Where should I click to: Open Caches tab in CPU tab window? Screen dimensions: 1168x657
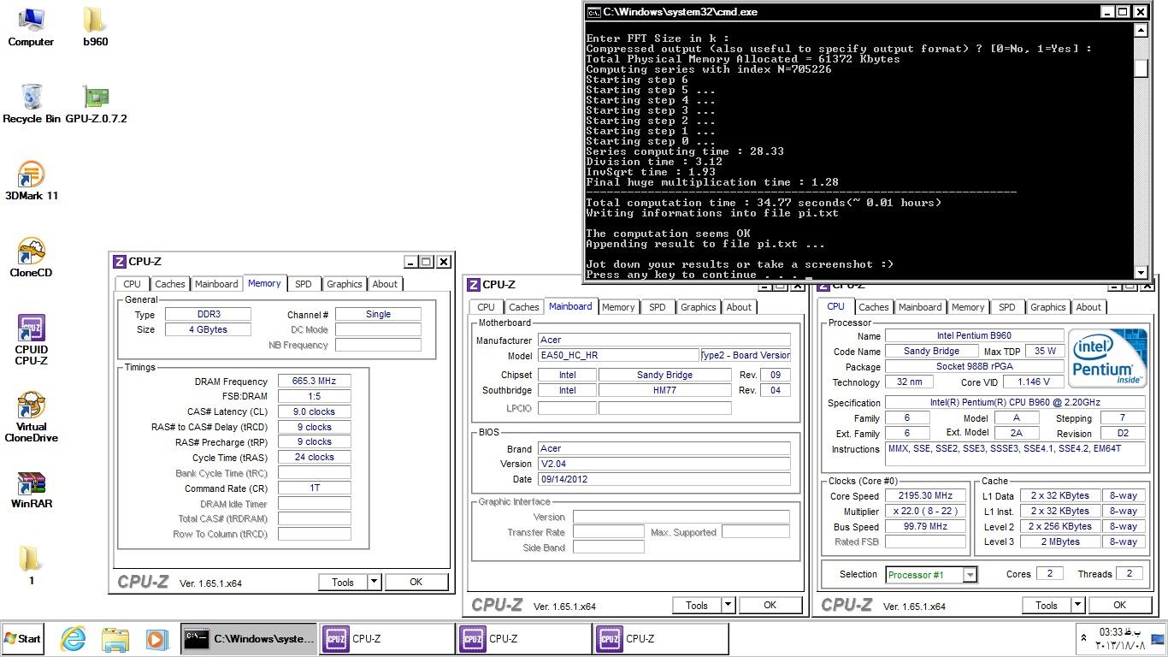(x=873, y=307)
